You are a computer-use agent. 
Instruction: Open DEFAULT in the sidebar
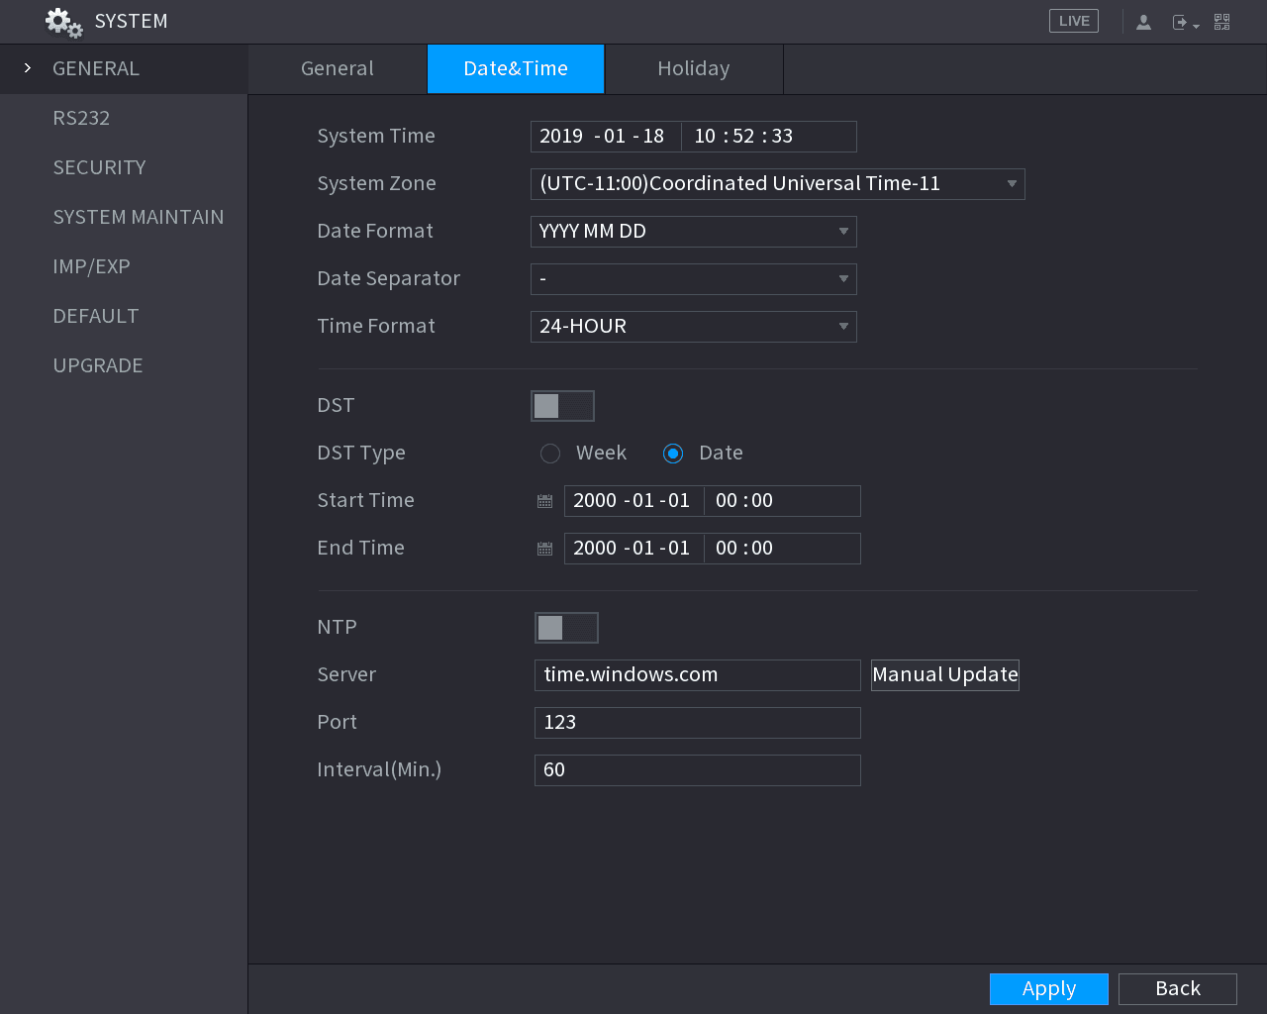pyautogui.click(x=124, y=317)
